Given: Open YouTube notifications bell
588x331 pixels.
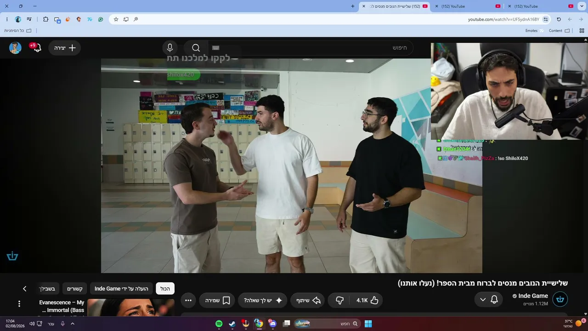Looking at the screenshot, I should pos(37,48).
